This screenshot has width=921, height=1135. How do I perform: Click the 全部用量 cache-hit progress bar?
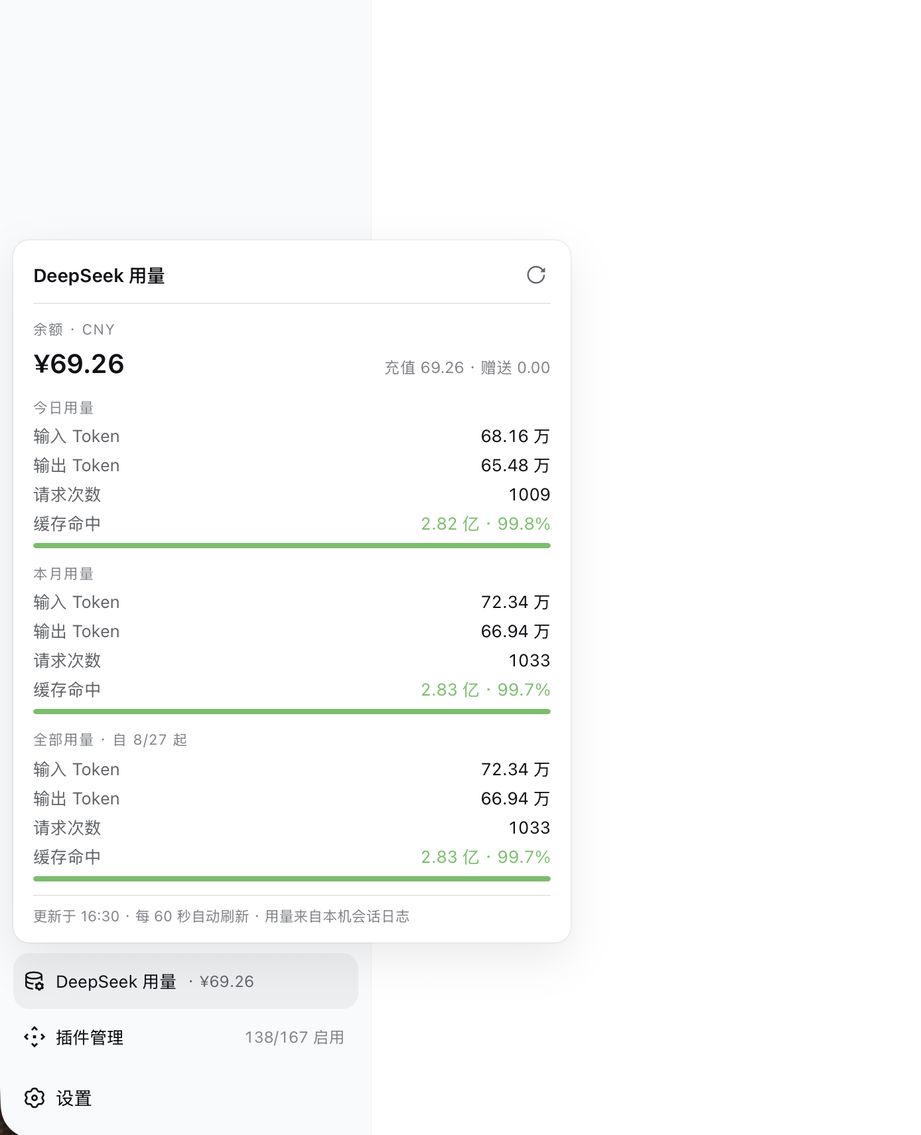[292, 879]
